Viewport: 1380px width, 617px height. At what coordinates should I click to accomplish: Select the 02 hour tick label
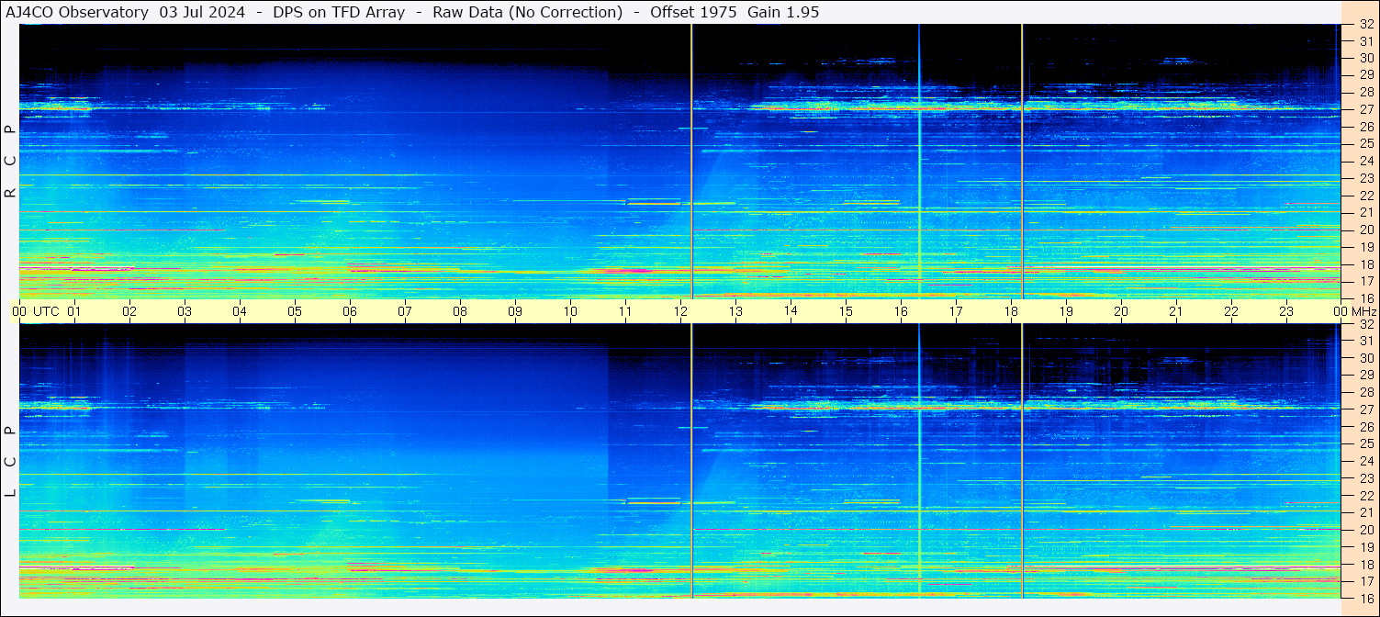click(x=129, y=311)
